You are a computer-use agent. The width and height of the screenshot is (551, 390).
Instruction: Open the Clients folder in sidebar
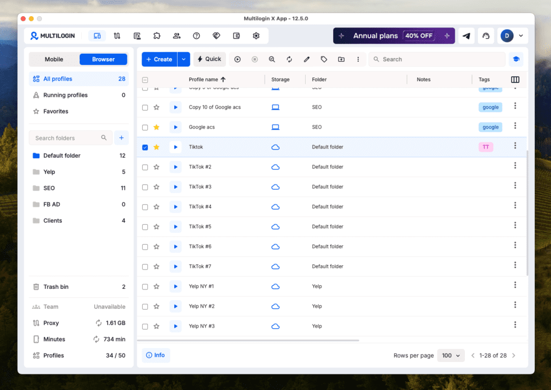(79, 221)
